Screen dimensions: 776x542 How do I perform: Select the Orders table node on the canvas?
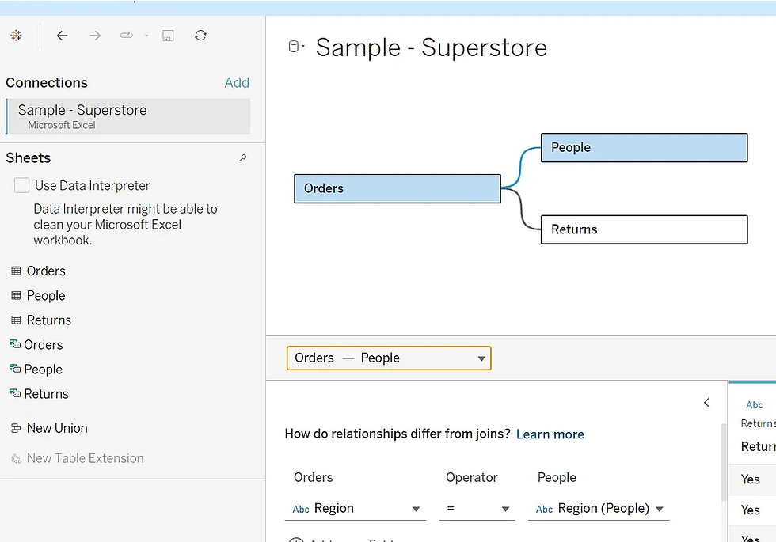[x=397, y=188]
